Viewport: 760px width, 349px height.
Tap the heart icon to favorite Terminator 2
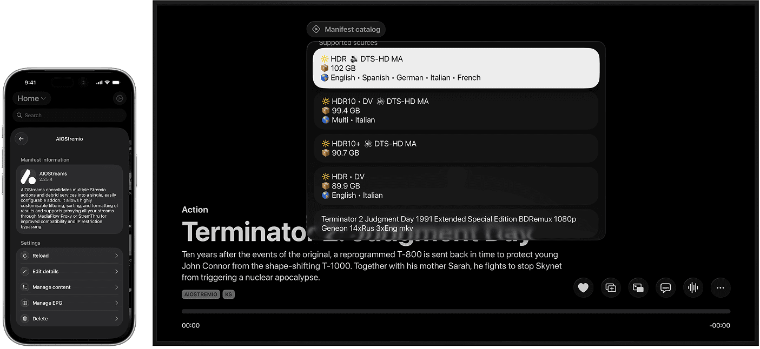583,287
